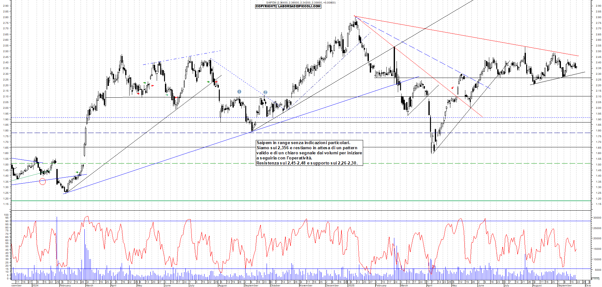
Task: Click 5000 on the volume right axis
Action: pos(598,270)
